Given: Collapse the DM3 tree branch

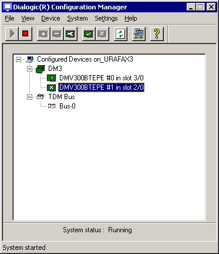Looking at the screenshot, I should pos(29,69).
